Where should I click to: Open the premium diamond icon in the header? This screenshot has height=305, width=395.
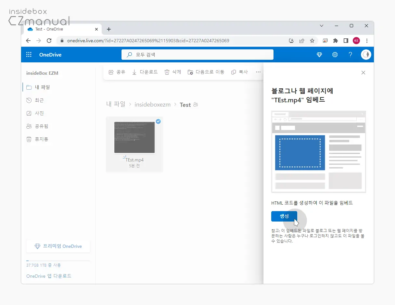(319, 55)
